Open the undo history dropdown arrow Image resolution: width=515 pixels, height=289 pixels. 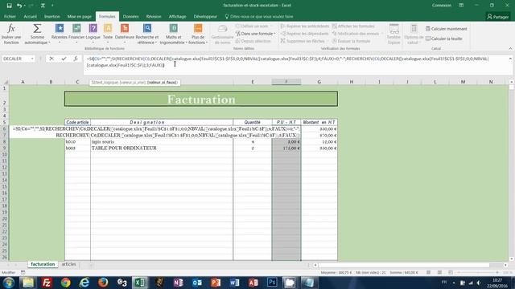click(25, 6)
